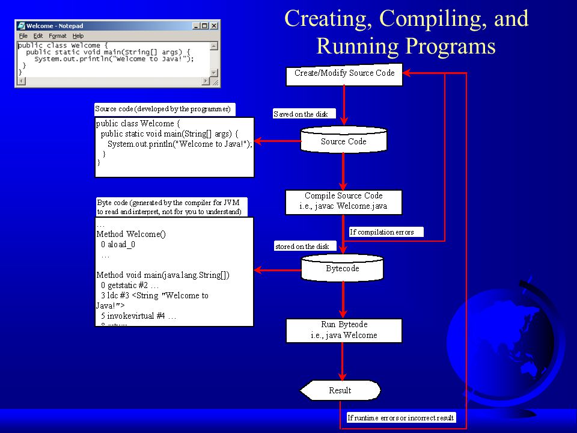Image resolution: width=577 pixels, height=433 pixels.
Task: Maximize the Welcome - Notepad window
Action: (x=204, y=26)
